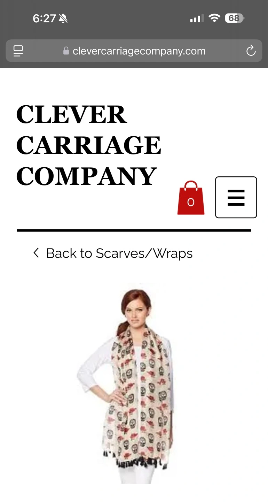Image resolution: width=268 pixels, height=502 pixels.
Task: Go back to Scarves/Wraps
Action: tap(119, 253)
